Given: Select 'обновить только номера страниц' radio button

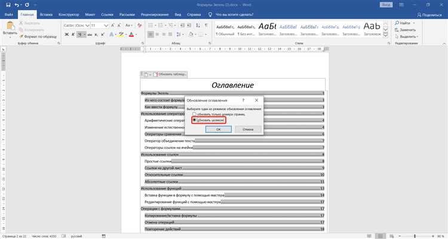Looking at the screenshot, I should [194, 114].
